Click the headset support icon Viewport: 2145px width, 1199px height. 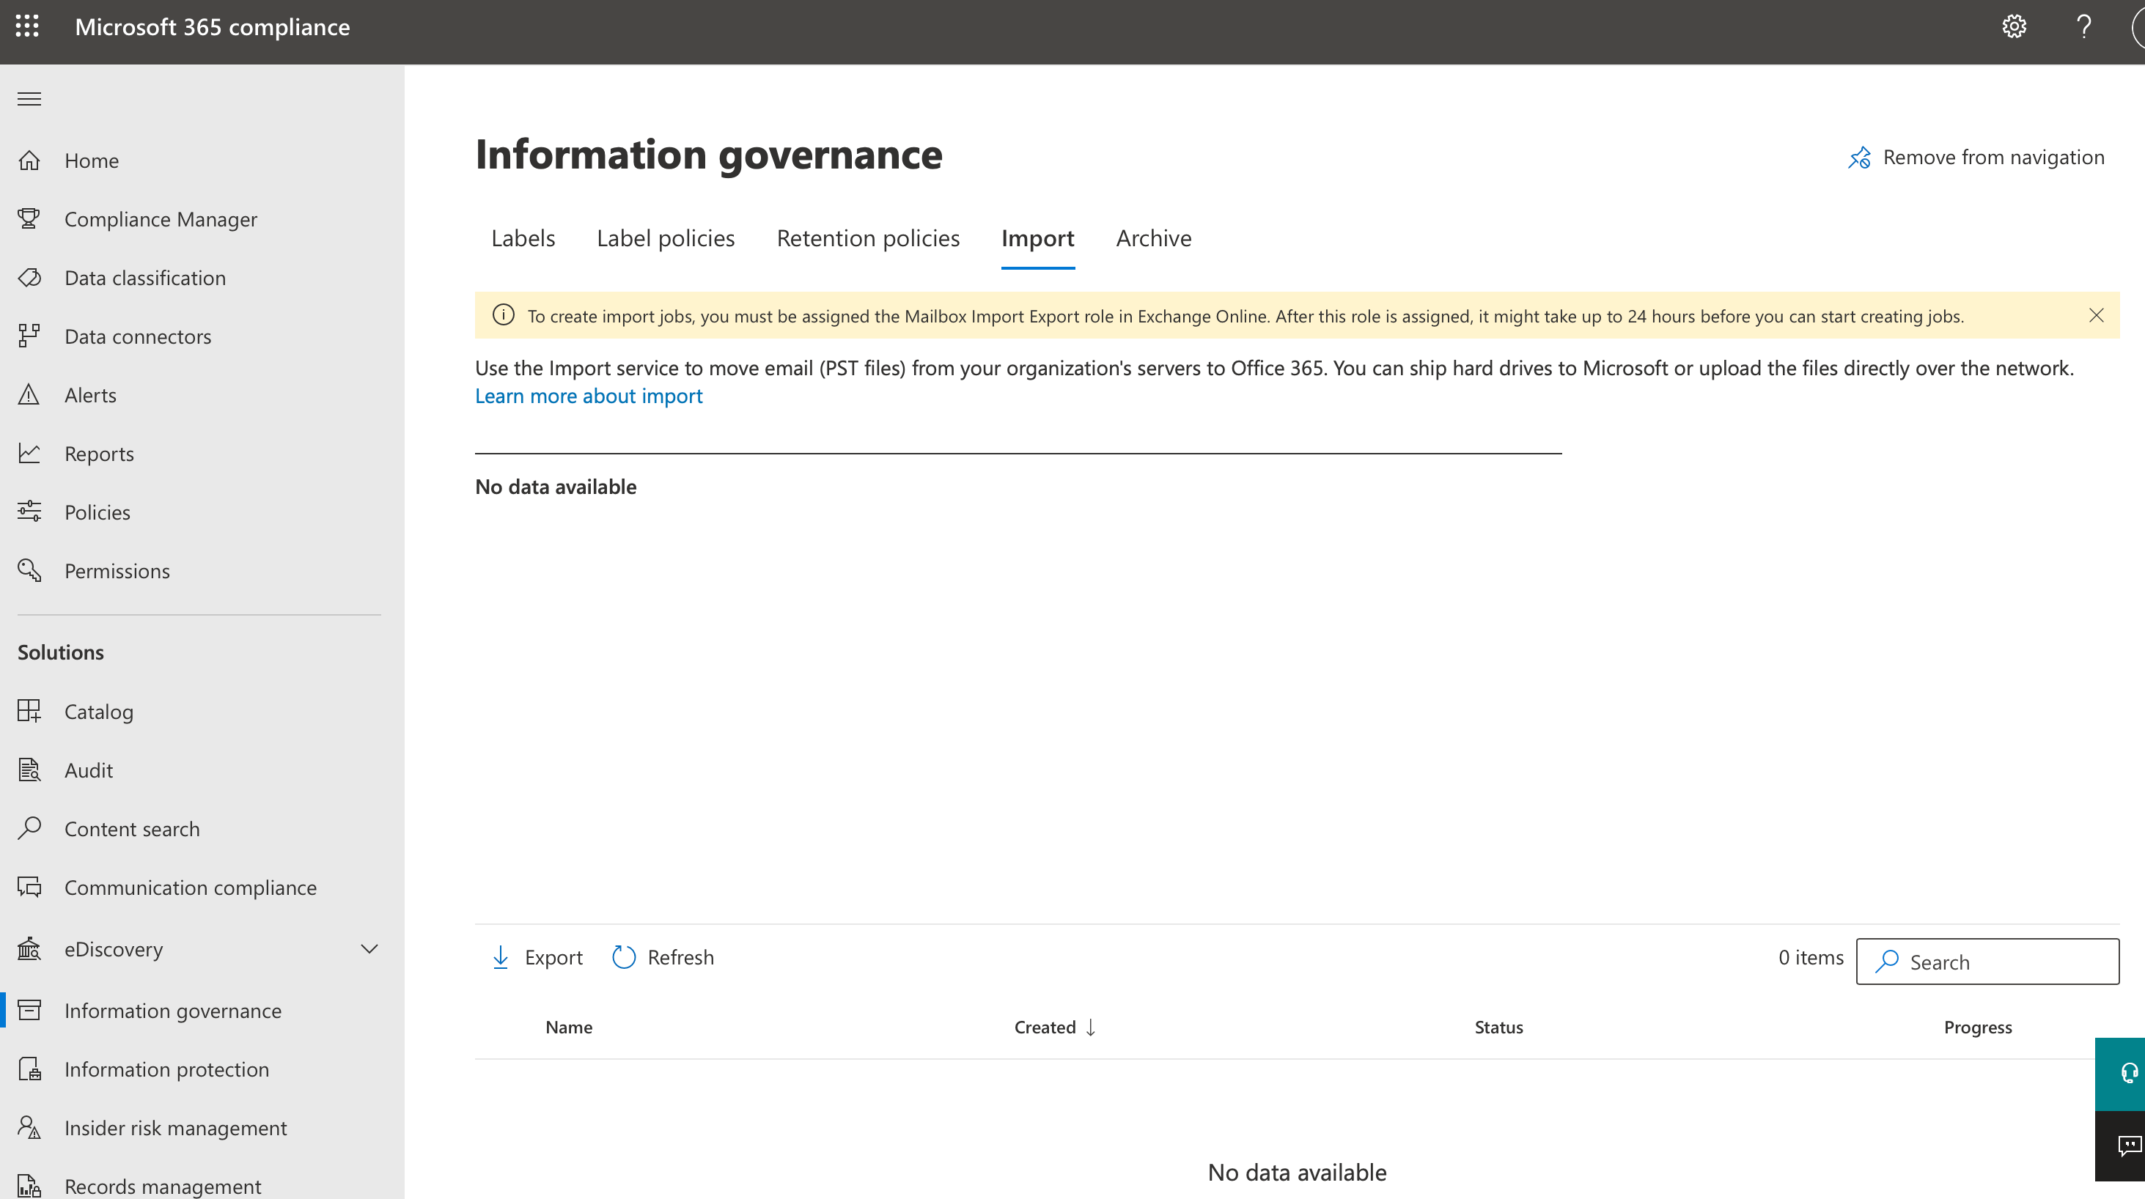(2127, 1073)
